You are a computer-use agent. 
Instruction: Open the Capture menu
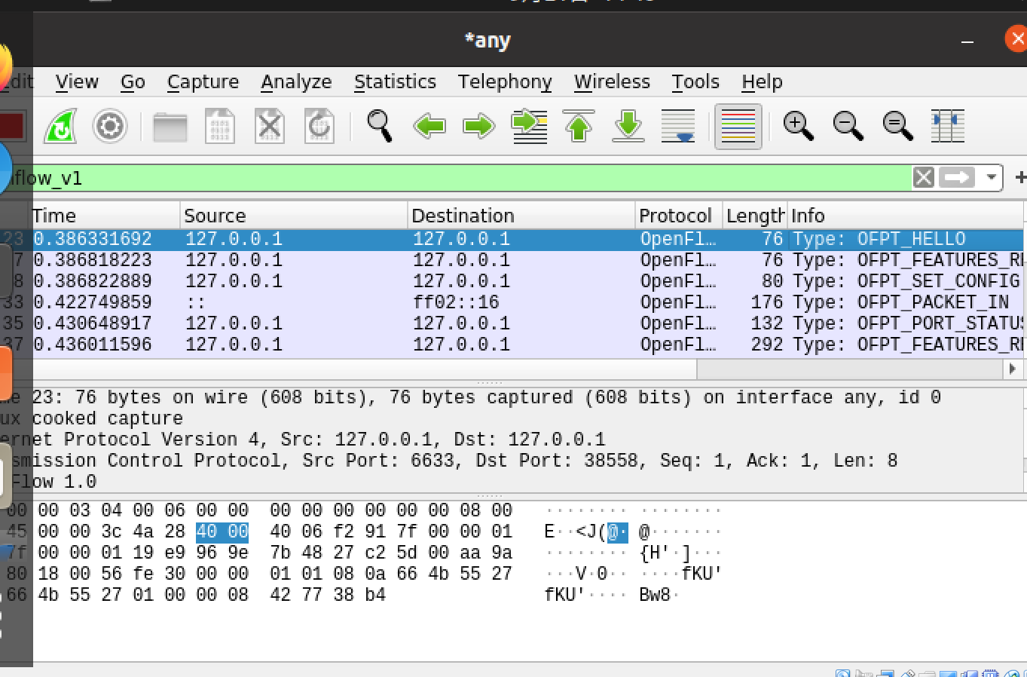203,81
